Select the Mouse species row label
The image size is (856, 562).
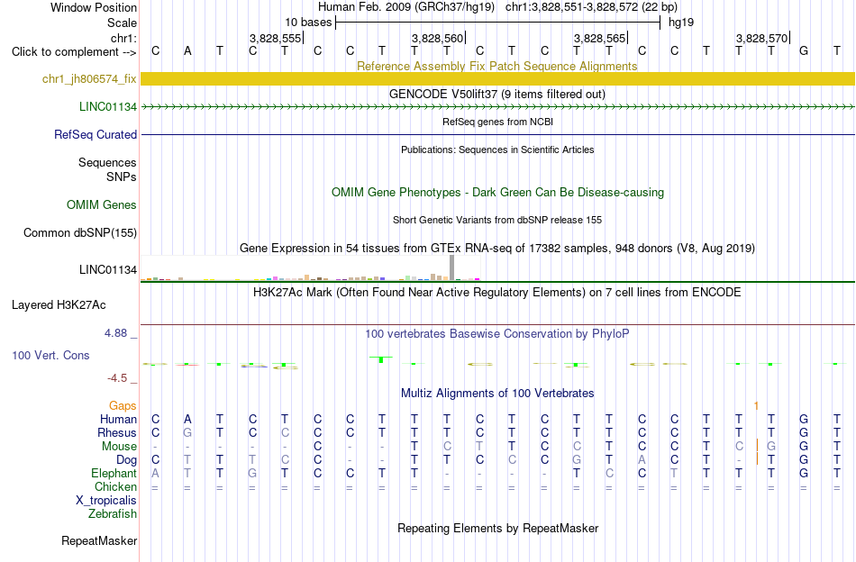tap(120, 447)
